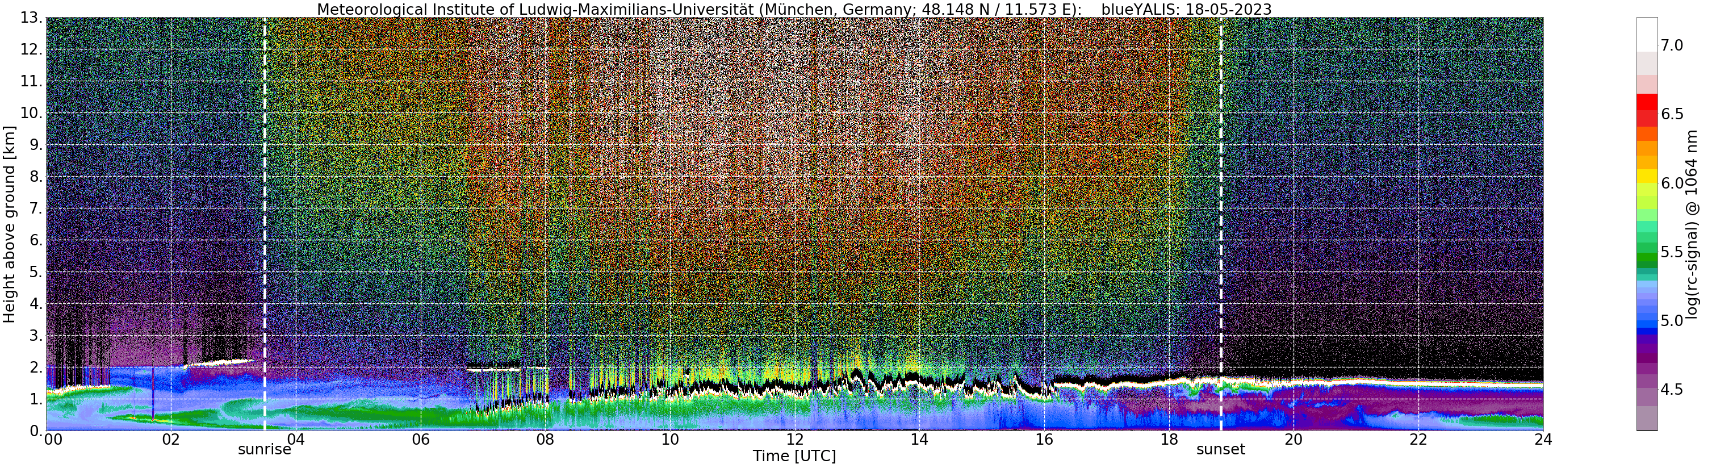Click the height tick label '2.'

pos(36,367)
